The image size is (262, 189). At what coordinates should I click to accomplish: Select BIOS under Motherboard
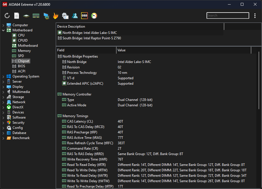(21, 66)
